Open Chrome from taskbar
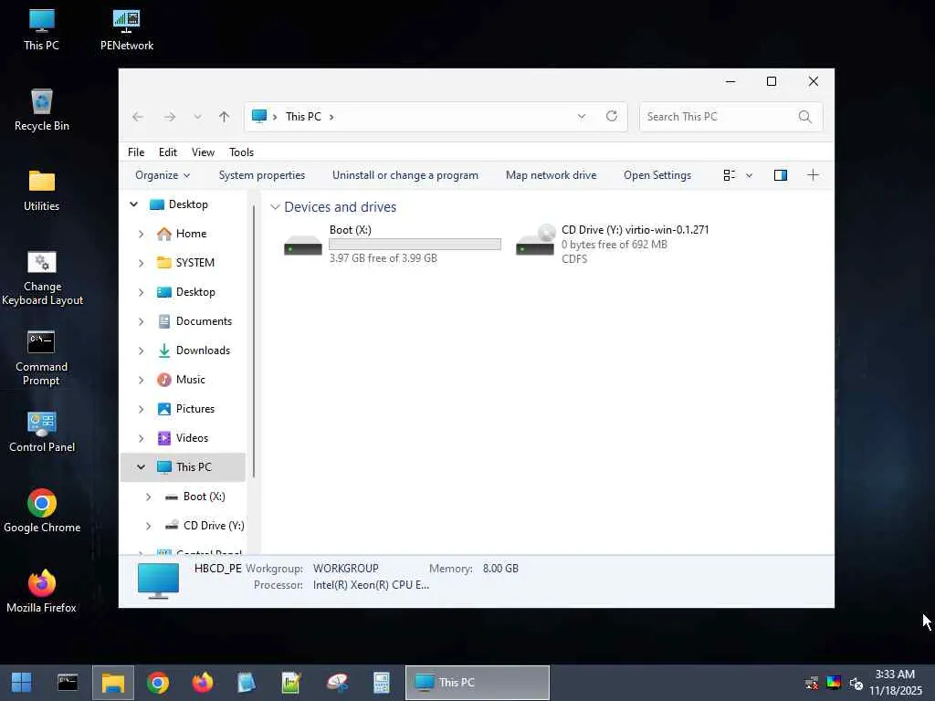Screen dimensions: 935x701 pyautogui.click(x=158, y=683)
